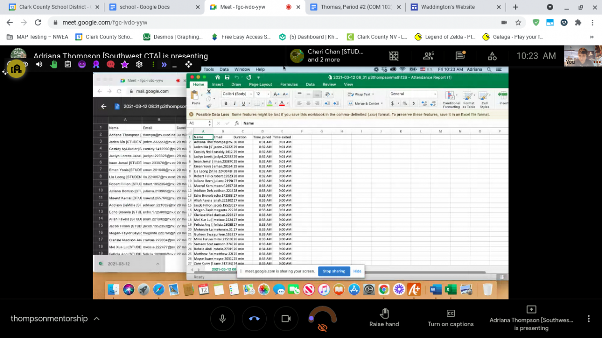Turn on captions

[x=450, y=318]
